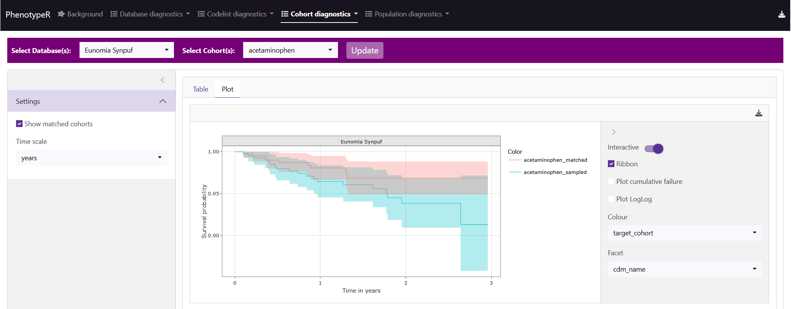Viewport: 791px width, 309px height.
Task: Collapse the left sidebar with chevron
Action: pos(162,80)
